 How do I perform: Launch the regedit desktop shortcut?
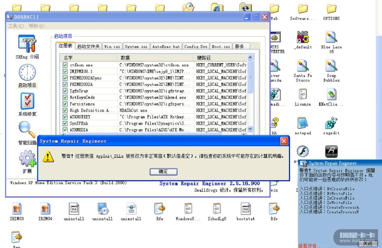(x=331, y=123)
